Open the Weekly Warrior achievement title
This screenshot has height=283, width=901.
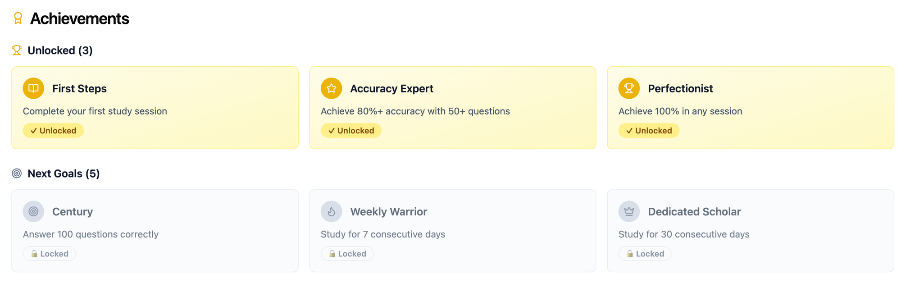(x=388, y=212)
